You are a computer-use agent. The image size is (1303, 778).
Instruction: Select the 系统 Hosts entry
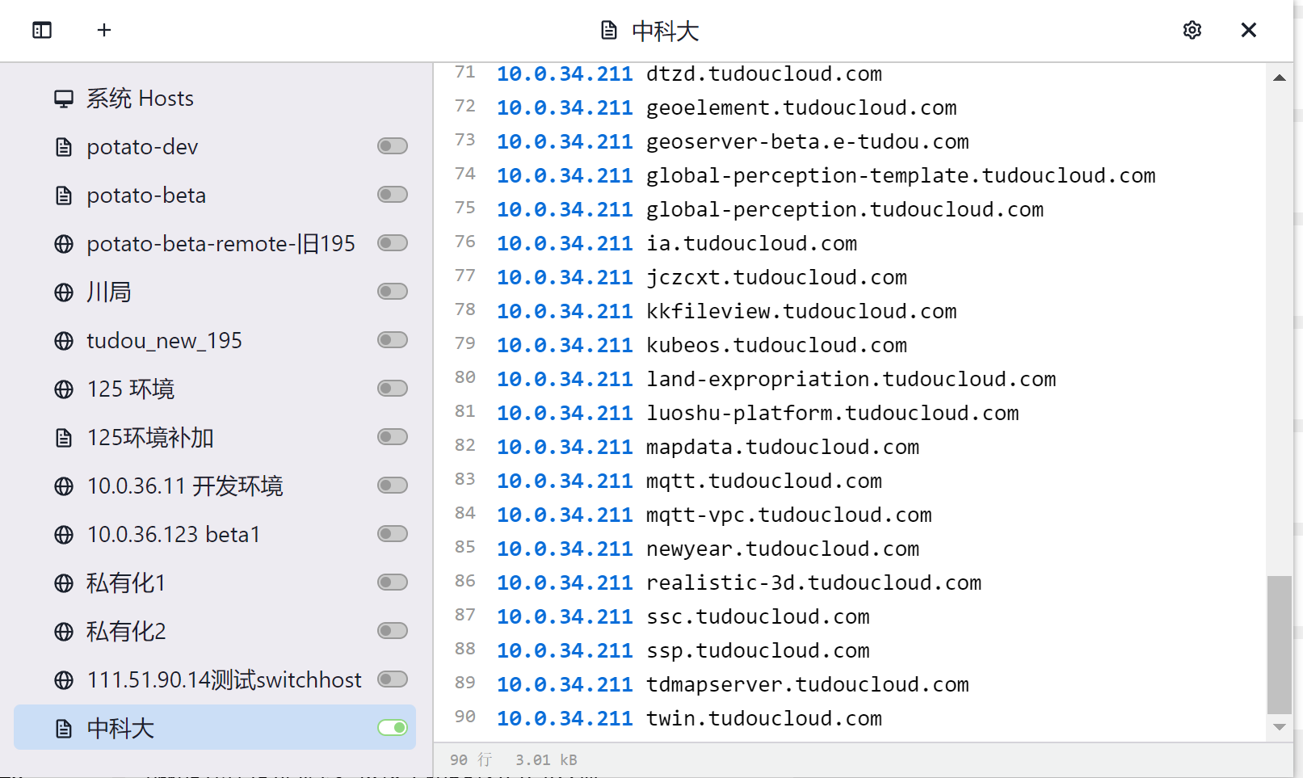click(140, 97)
